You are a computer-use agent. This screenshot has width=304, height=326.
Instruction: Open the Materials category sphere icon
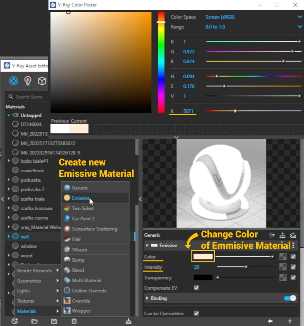[13, 81]
